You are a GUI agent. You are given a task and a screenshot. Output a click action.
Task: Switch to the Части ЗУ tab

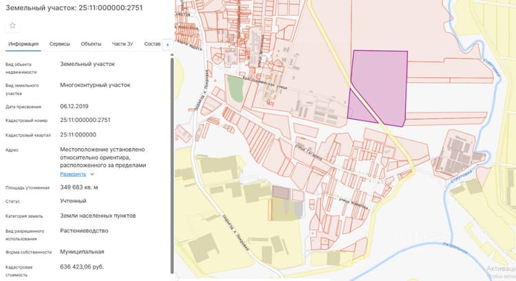click(122, 44)
